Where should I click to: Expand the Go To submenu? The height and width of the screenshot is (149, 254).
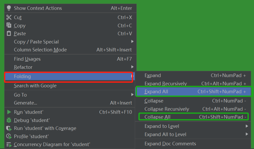(x=132, y=95)
